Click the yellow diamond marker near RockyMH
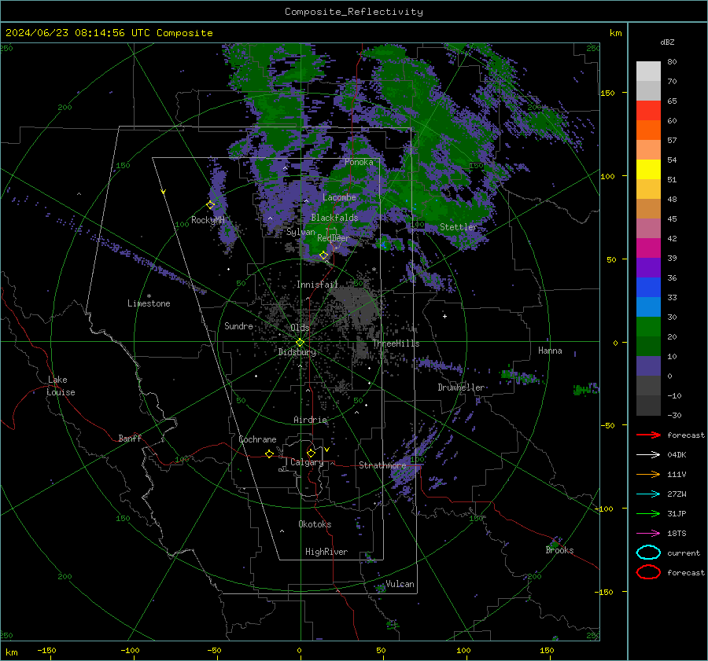Screen dimensions: 708x661 210,205
